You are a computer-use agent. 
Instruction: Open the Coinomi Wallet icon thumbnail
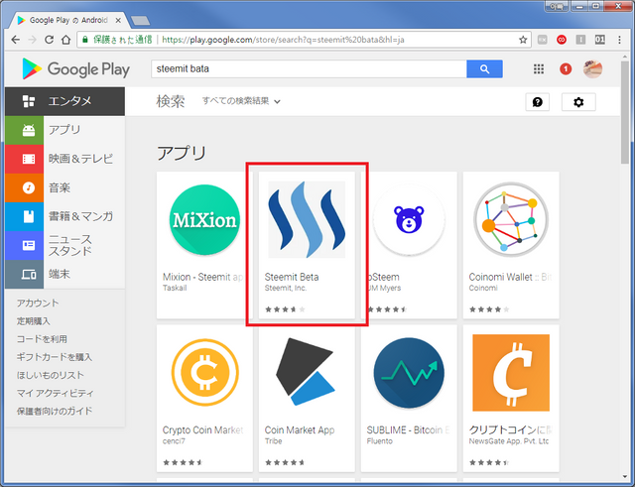click(x=511, y=219)
